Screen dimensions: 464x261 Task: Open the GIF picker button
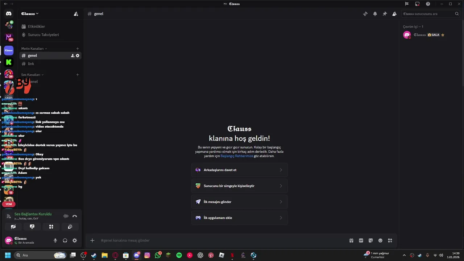[361, 240]
